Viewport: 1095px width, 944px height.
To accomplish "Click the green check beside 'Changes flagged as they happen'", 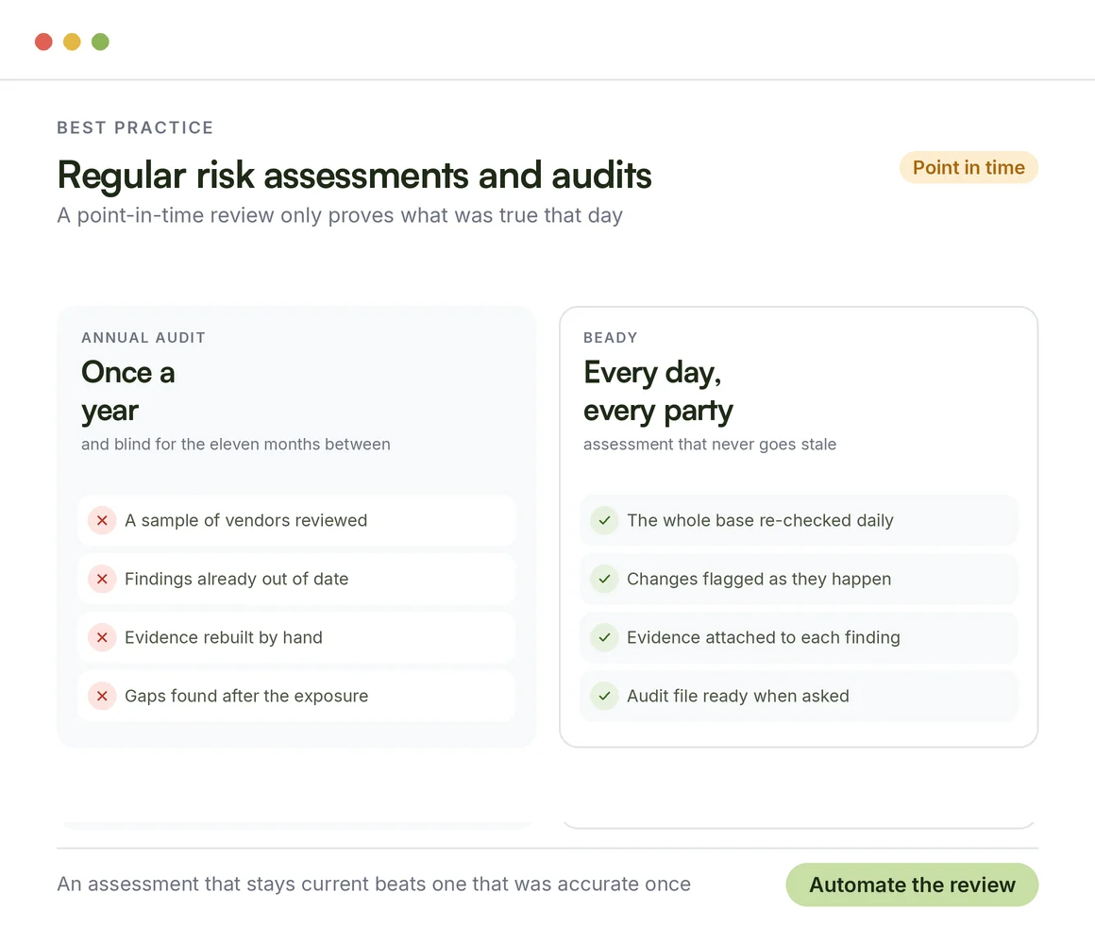I will pos(604,579).
